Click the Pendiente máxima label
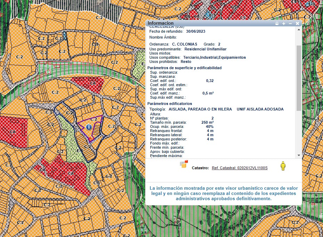 [166, 156]
